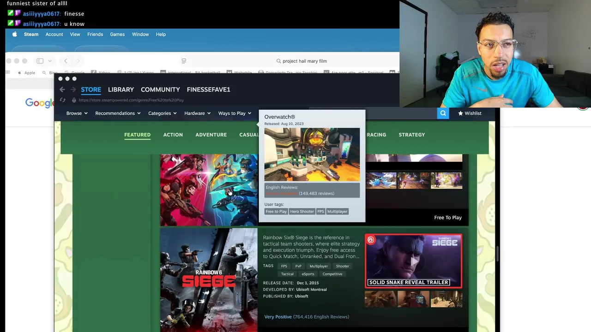The height and width of the screenshot is (332, 591).
Task: Open the Ubisoft Montreal developer link
Action: pyautogui.click(x=311, y=290)
